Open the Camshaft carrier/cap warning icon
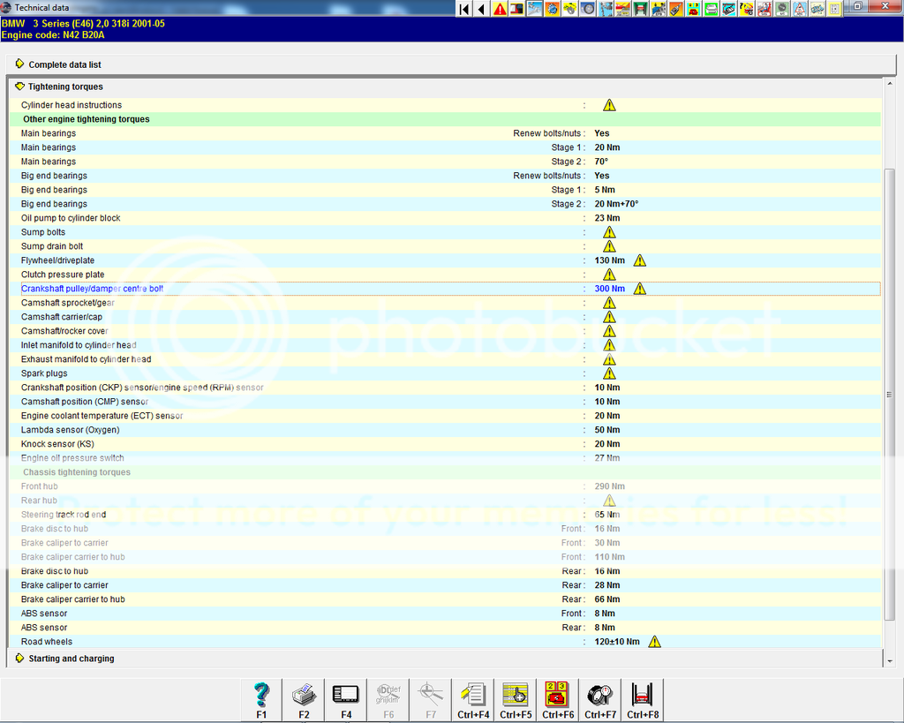This screenshot has height=723, width=904. click(x=609, y=317)
